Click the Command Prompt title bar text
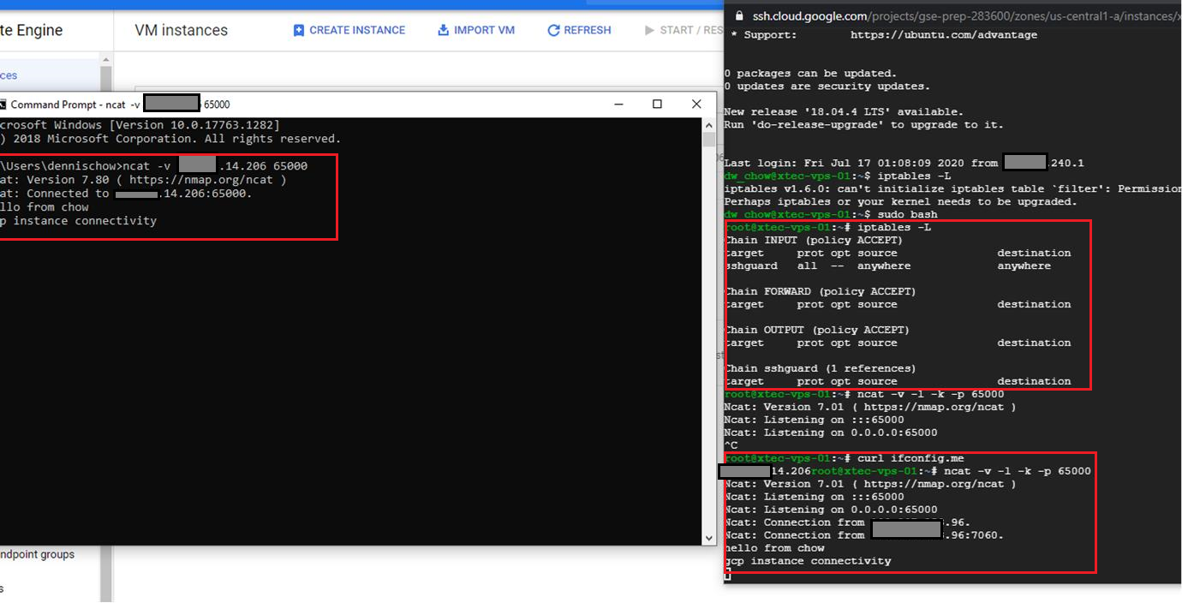This screenshot has height=603, width=1182. pyautogui.click(x=120, y=104)
